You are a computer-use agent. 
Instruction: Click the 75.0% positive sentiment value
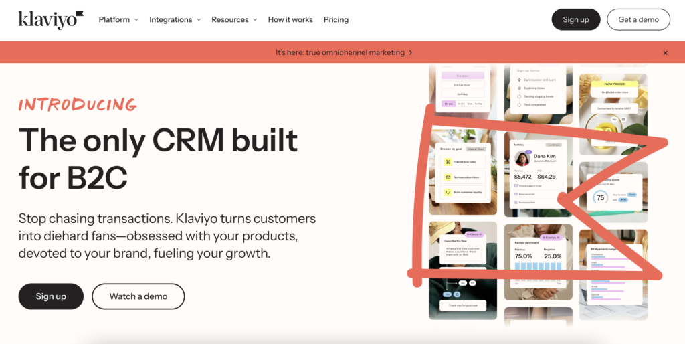pyautogui.click(x=523, y=256)
